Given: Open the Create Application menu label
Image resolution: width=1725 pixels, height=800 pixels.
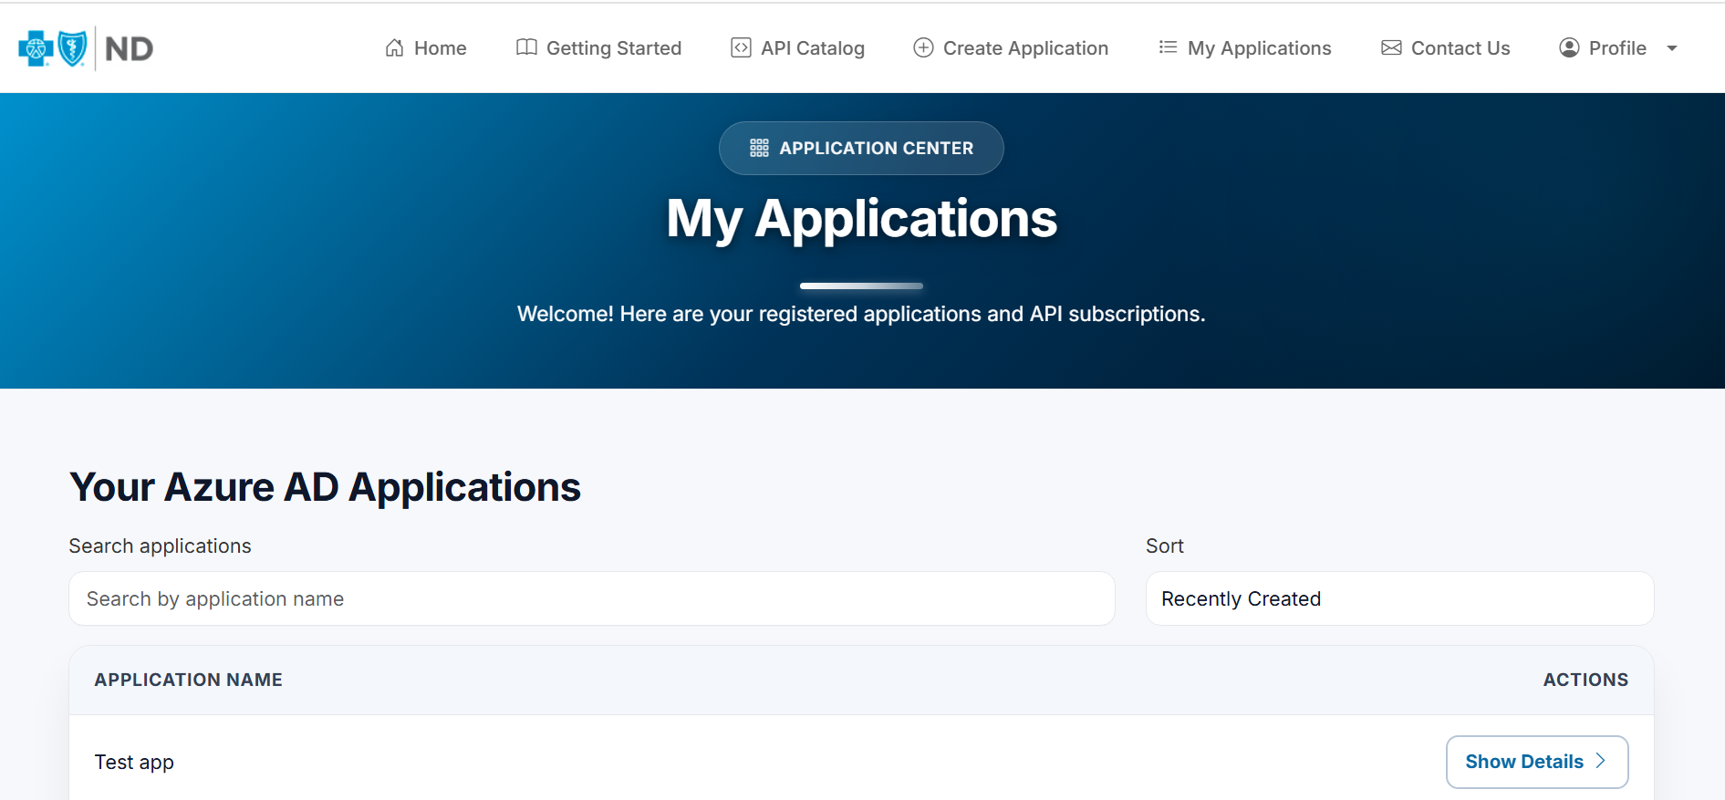Looking at the screenshot, I should coord(1025,48).
